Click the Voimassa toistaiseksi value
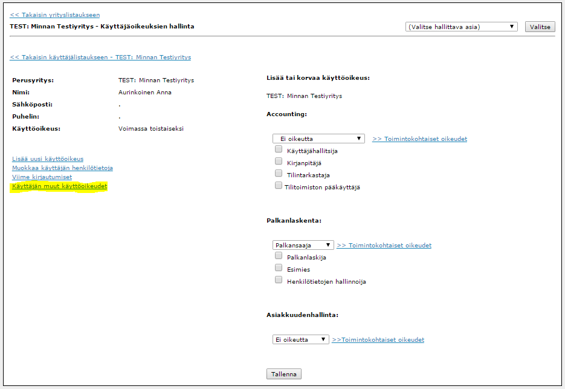 point(151,129)
